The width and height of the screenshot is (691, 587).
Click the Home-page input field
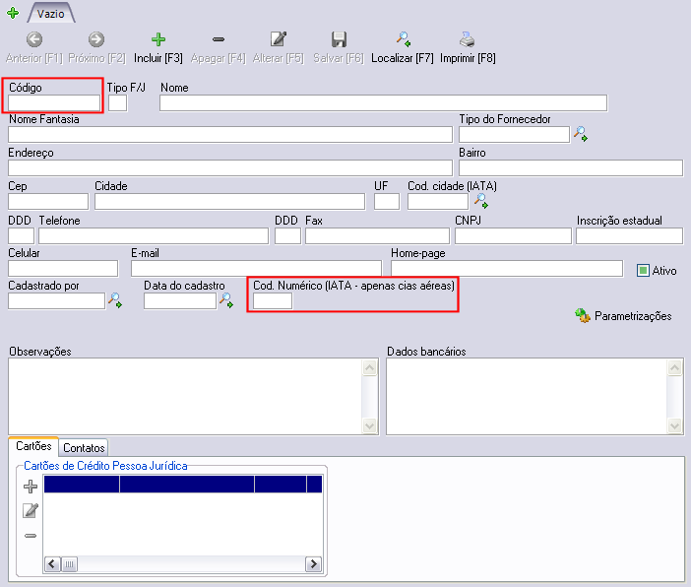click(x=507, y=268)
